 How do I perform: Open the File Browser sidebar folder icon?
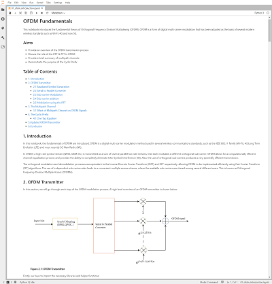tap(3, 10)
